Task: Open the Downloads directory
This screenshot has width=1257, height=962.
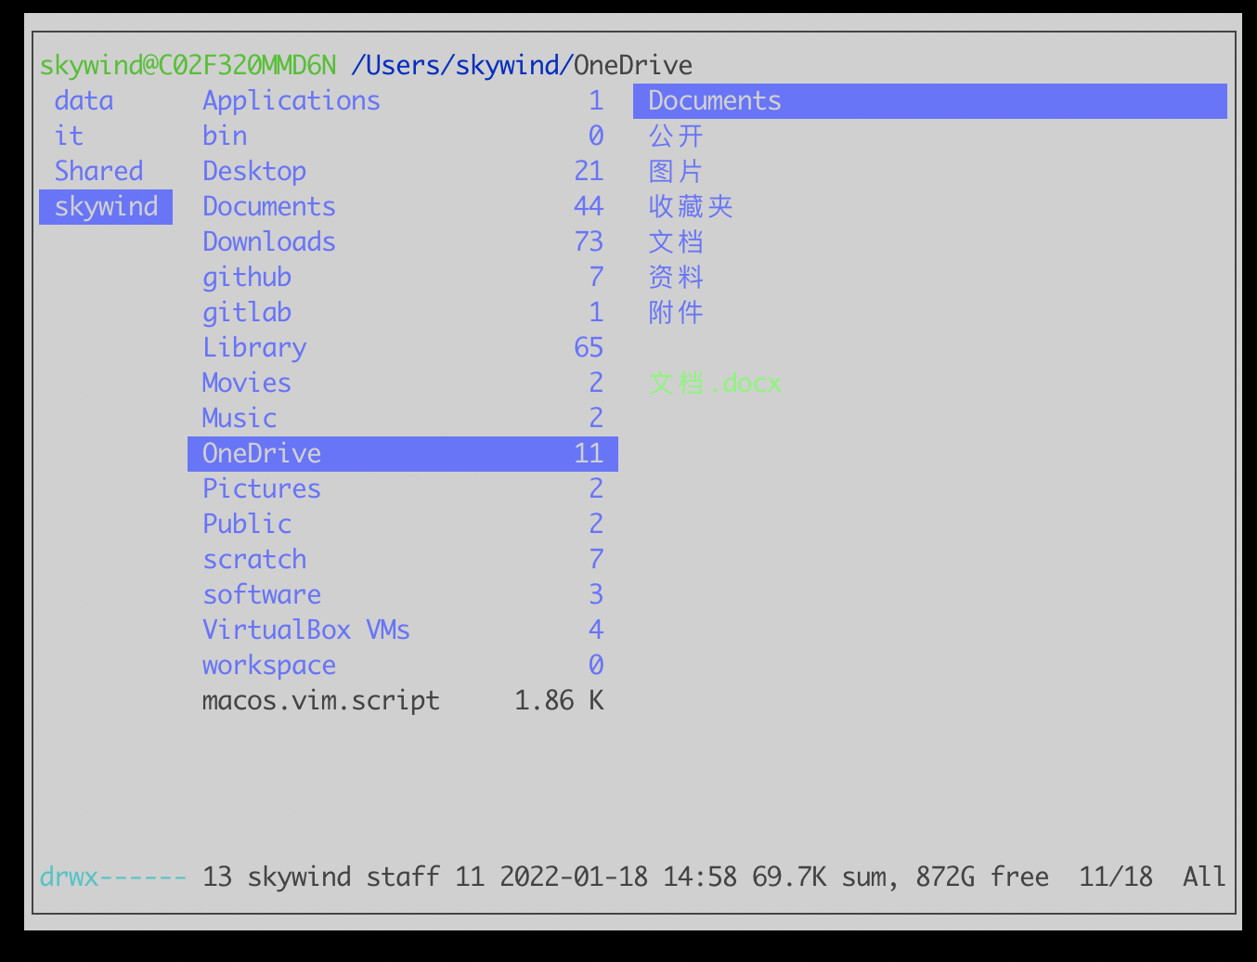Action: 268,241
